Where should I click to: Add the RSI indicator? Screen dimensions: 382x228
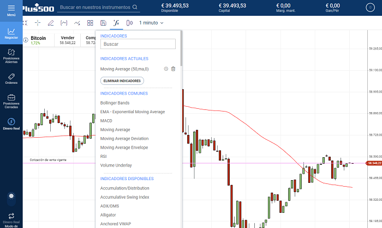click(103, 156)
